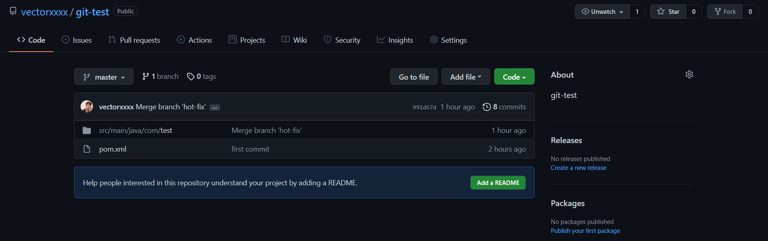Click the branch count icon

(x=145, y=76)
